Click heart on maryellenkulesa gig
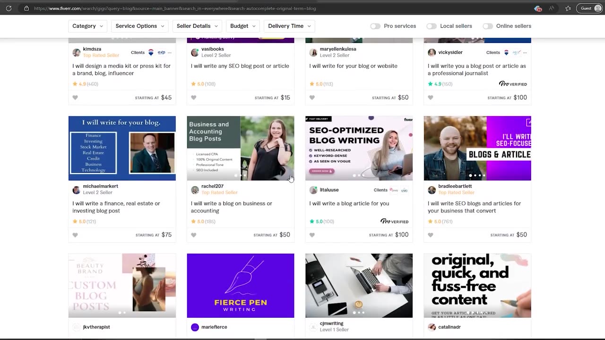 pyautogui.click(x=312, y=98)
